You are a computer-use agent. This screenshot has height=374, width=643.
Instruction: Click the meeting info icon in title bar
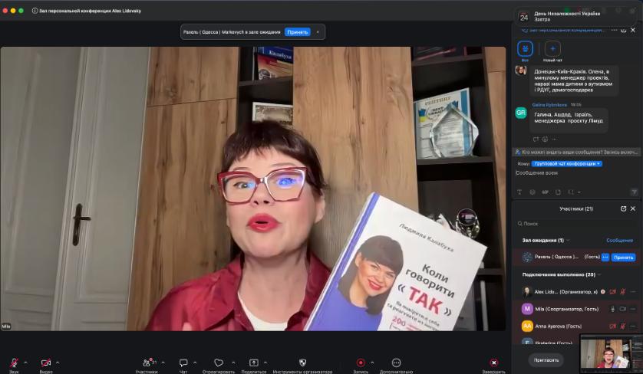pyautogui.click(x=35, y=11)
